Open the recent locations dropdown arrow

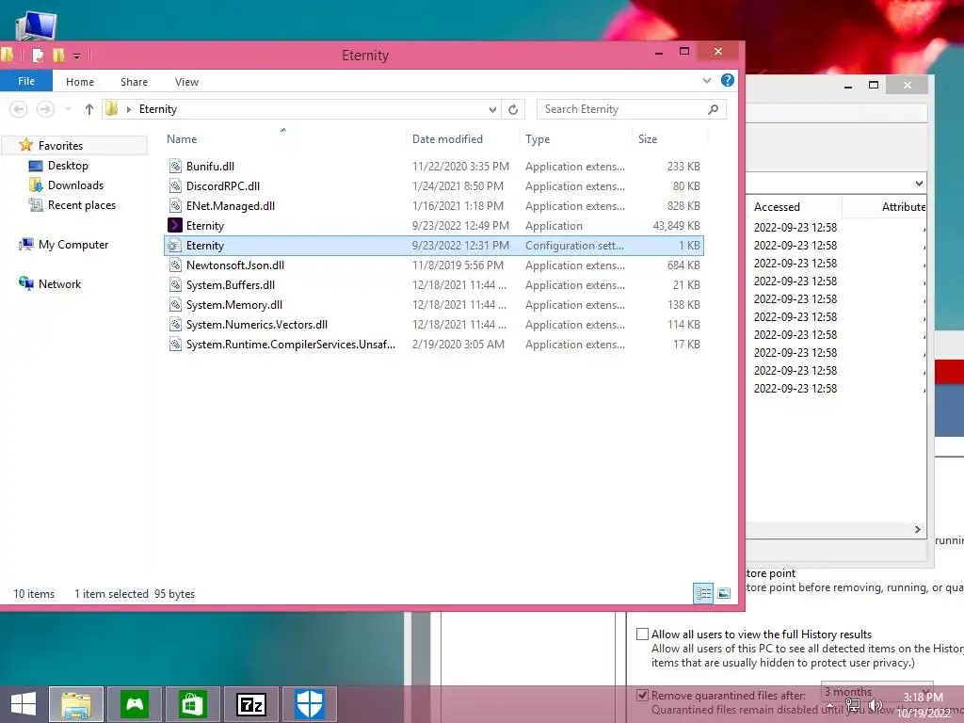point(68,109)
